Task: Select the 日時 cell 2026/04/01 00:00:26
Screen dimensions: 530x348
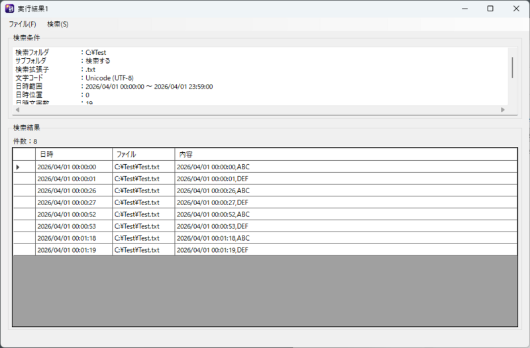Action: (74, 191)
